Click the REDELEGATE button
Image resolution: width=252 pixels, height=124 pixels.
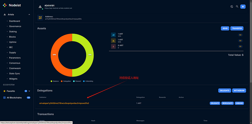click(x=228, y=103)
